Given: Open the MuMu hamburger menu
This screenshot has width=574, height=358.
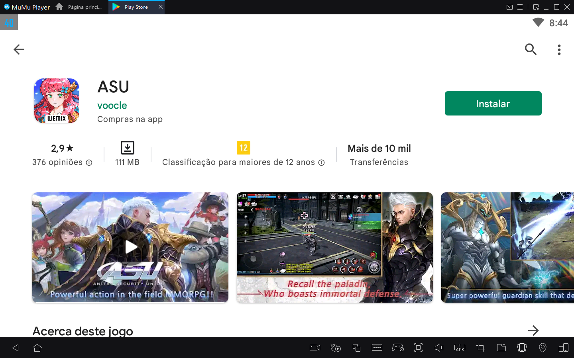Looking at the screenshot, I should point(520,7).
